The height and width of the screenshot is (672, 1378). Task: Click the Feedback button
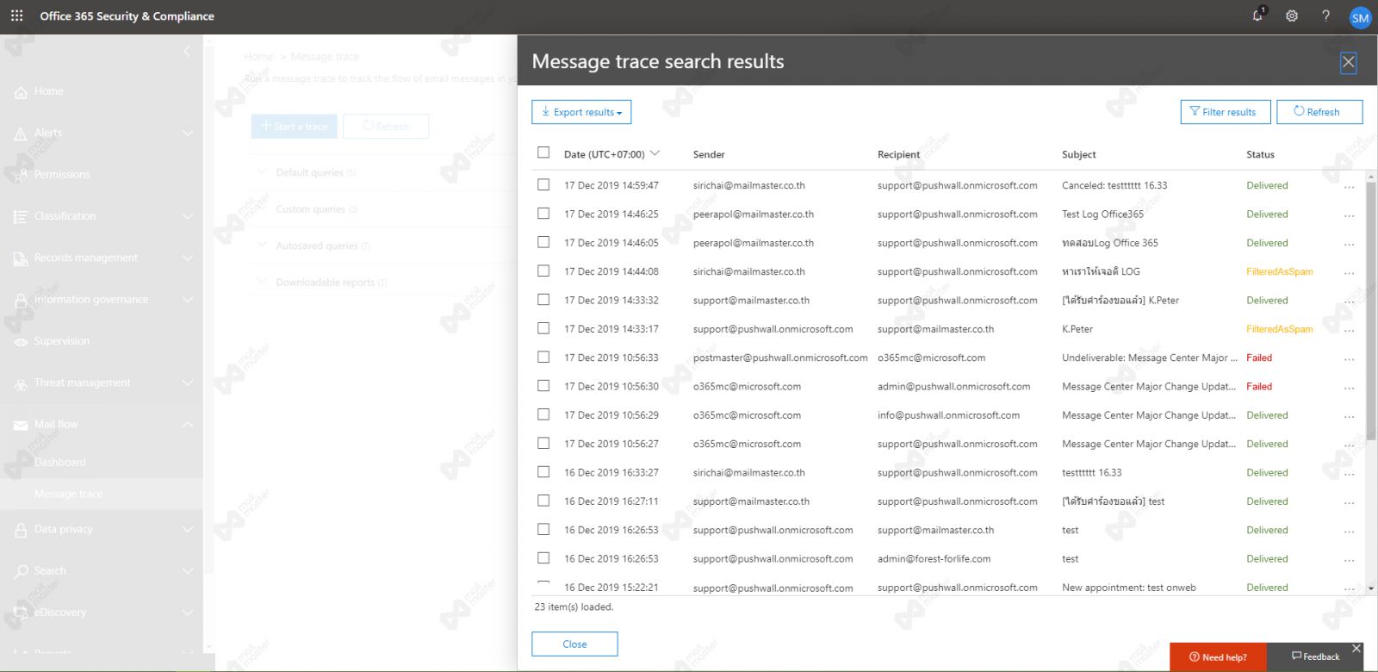tap(1315, 657)
